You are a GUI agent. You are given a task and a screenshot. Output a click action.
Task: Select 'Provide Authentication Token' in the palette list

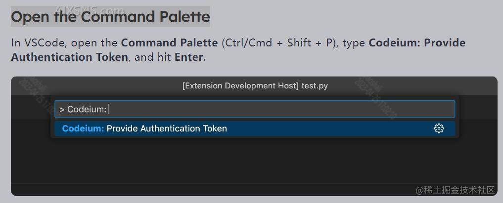[x=167, y=128]
